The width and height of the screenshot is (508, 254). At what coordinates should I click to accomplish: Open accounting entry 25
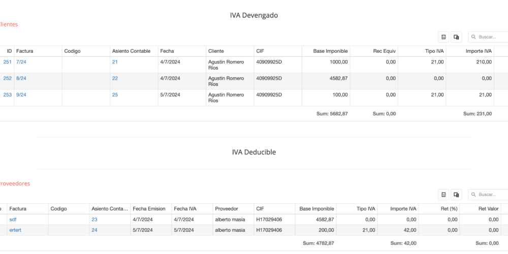click(x=115, y=95)
